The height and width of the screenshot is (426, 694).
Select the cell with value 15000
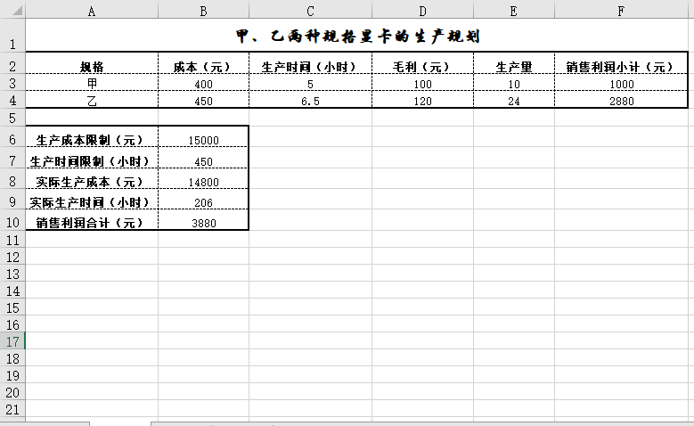(203, 140)
